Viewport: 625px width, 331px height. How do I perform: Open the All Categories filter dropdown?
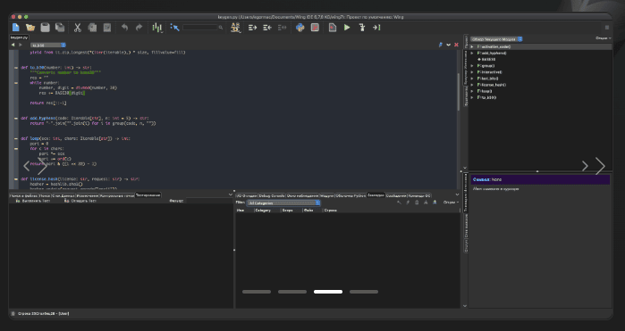coord(283,203)
